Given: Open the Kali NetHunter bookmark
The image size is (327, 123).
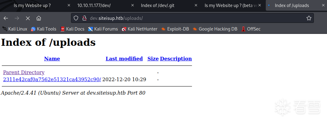Looking at the screenshot, I should 139,29.
